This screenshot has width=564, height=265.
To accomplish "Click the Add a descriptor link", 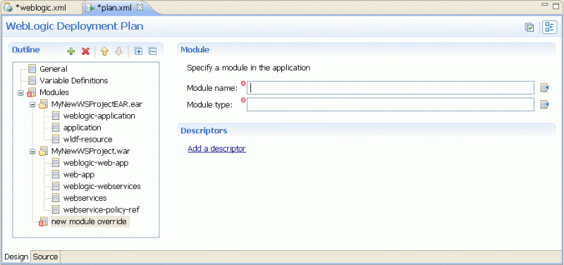I will point(216,149).
